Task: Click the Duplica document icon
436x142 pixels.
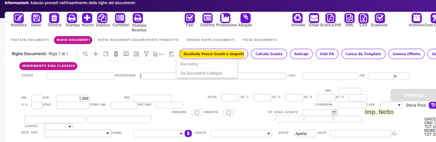Action: click(x=102, y=18)
